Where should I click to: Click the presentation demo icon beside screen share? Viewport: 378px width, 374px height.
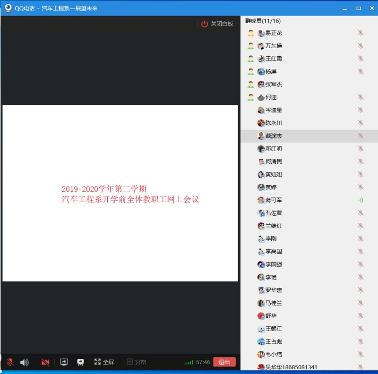[80, 362]
